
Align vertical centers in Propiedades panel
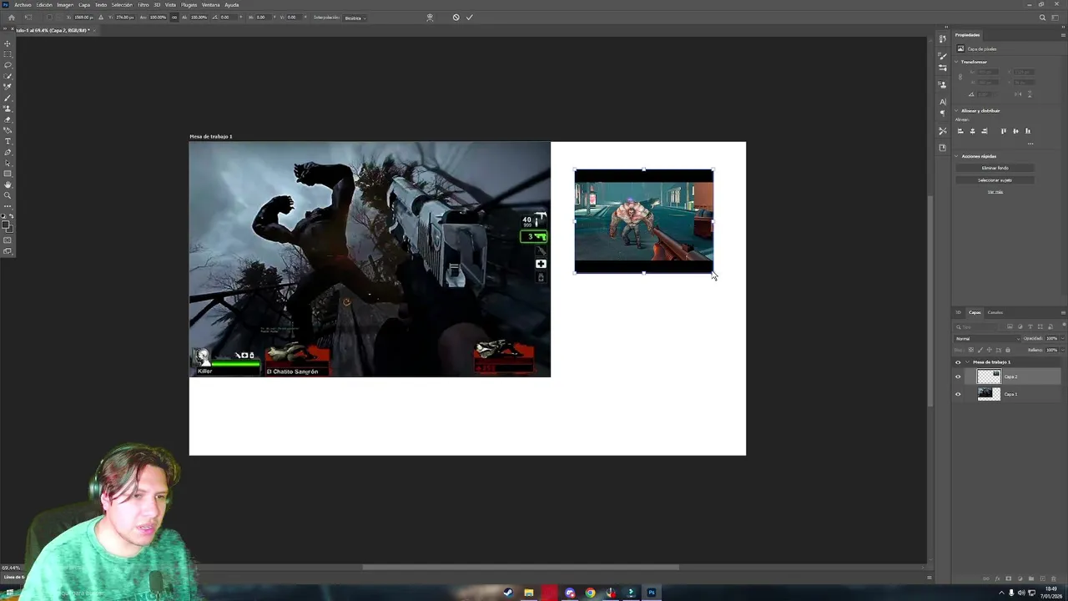1015,131
